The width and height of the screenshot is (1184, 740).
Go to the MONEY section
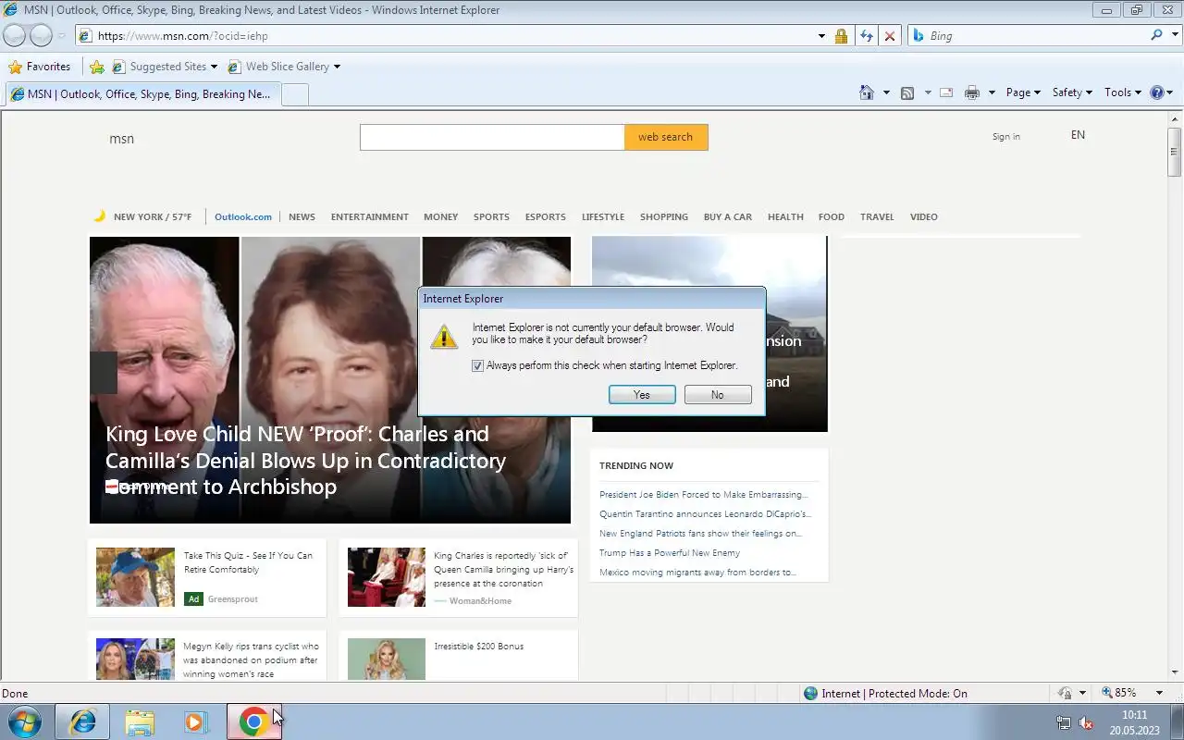[x=440, y=216]
